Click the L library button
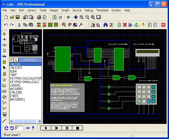Viewport: 169px width, 139px height. (16, 60)
